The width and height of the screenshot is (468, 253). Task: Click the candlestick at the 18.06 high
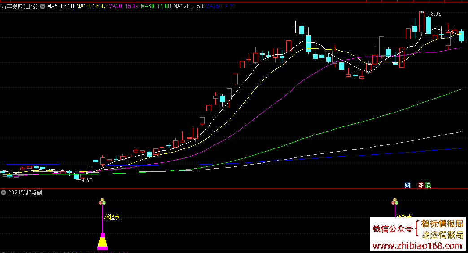coord(421,23)
